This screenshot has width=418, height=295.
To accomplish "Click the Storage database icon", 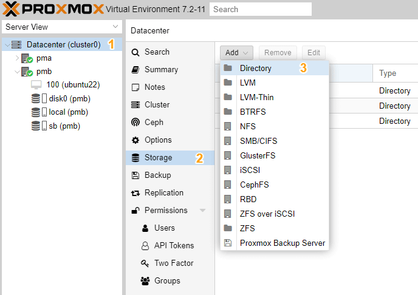I will (x=135, y=158).
